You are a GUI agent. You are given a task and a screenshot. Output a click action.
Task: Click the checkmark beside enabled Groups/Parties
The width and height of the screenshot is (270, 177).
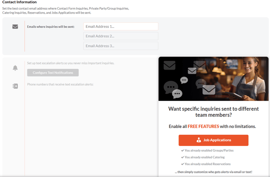click(183, 150)
